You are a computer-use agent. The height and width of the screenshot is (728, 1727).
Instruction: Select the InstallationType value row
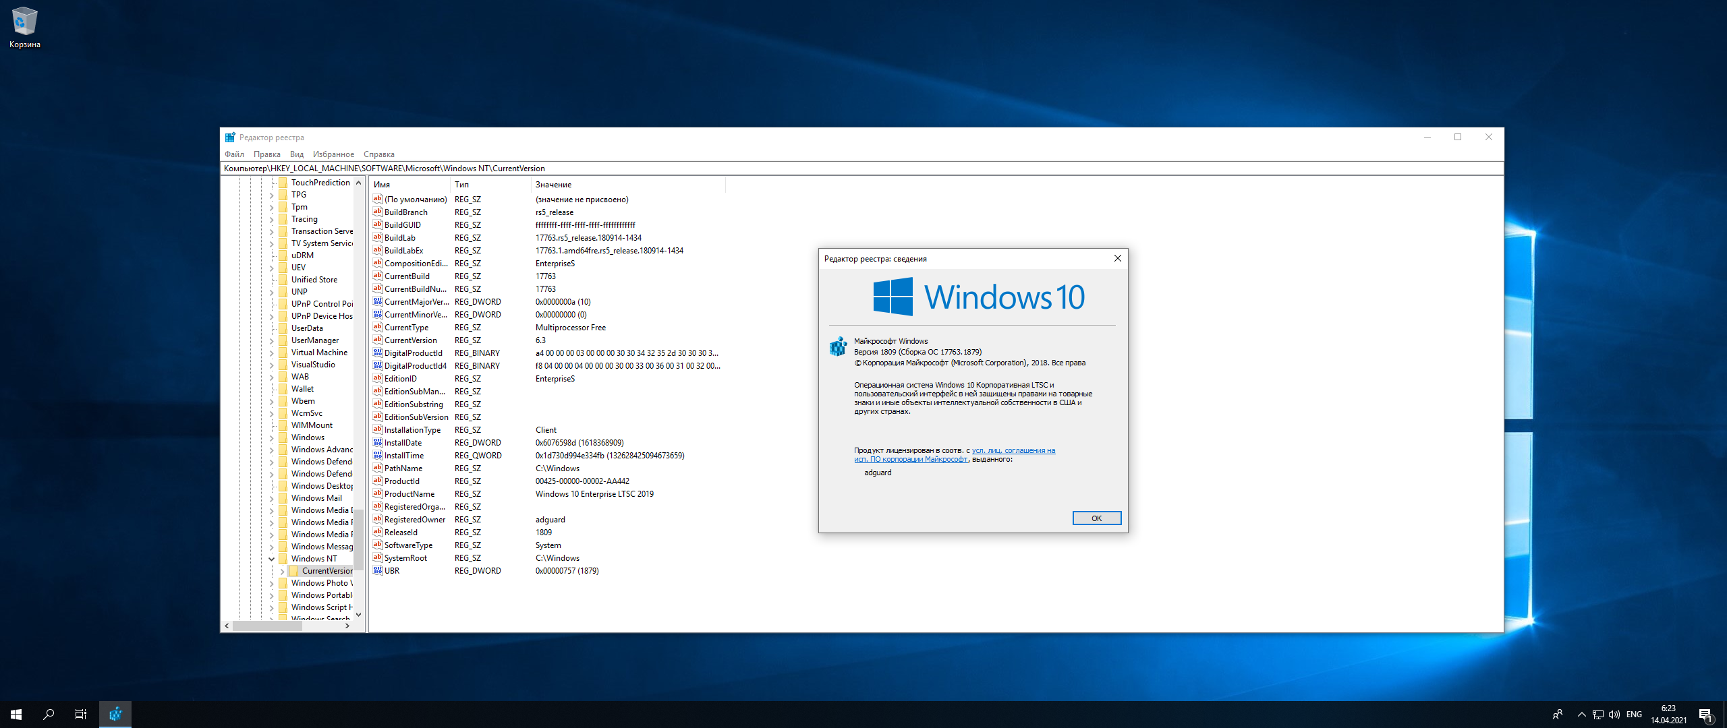click(548, 430)
